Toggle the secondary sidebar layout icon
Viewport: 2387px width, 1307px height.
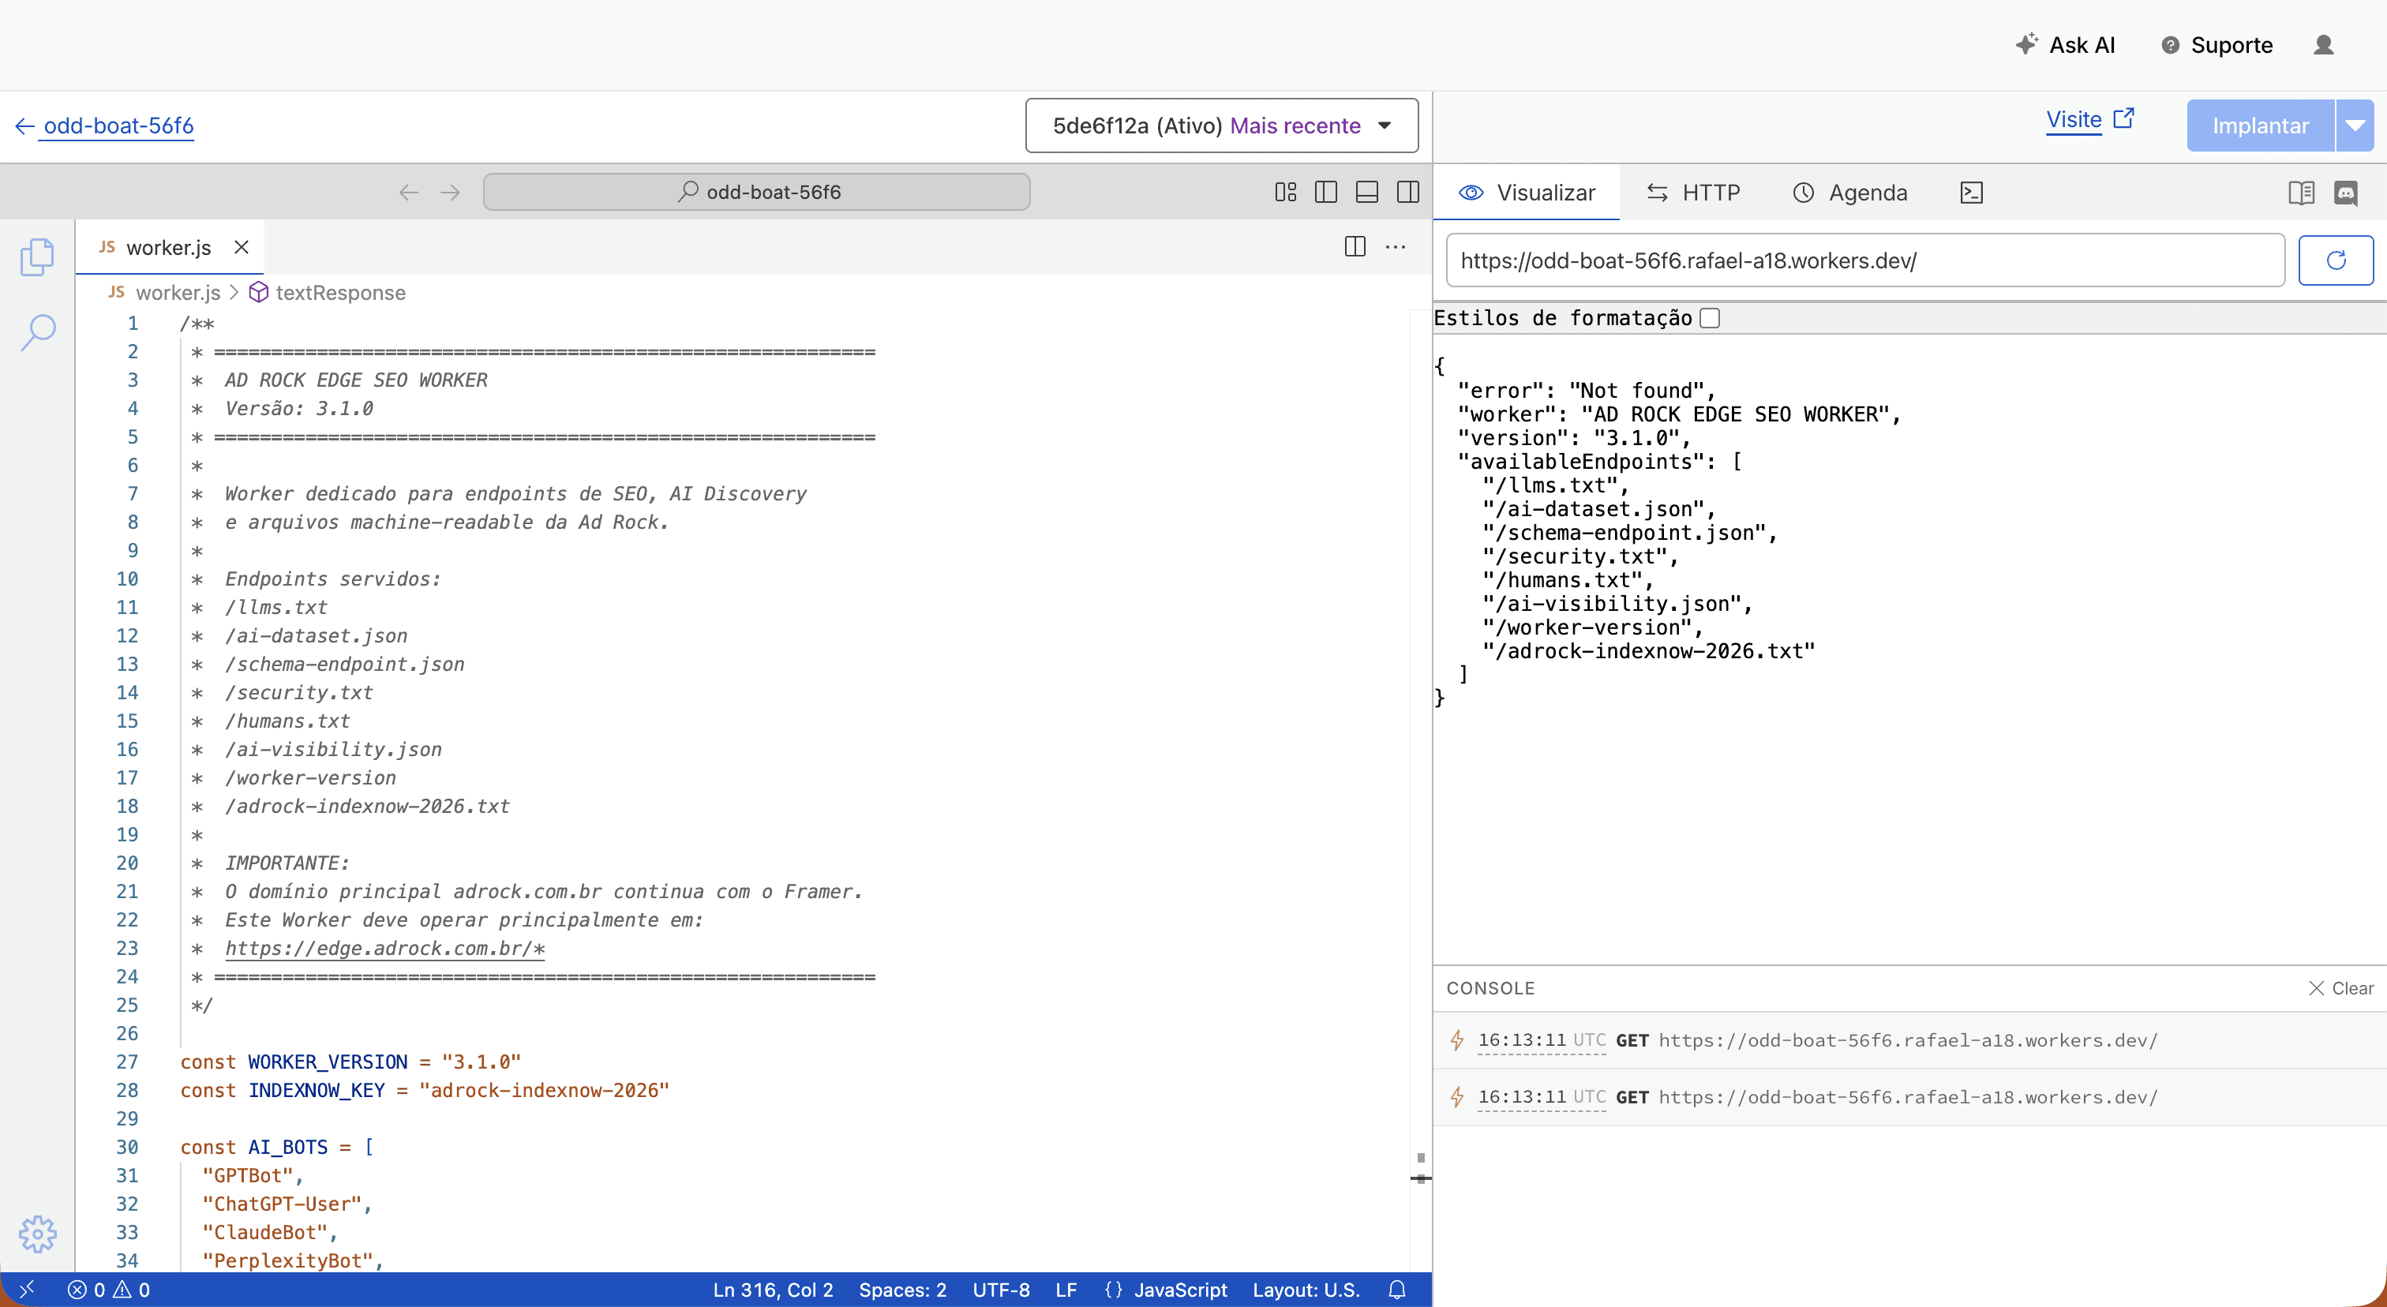coord(1407,192)
